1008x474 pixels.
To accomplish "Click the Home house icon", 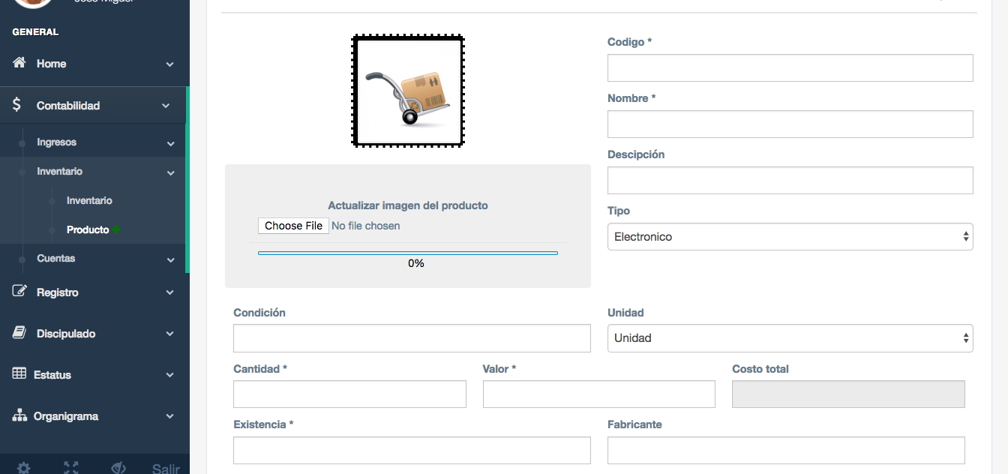I will pos(19,63).
